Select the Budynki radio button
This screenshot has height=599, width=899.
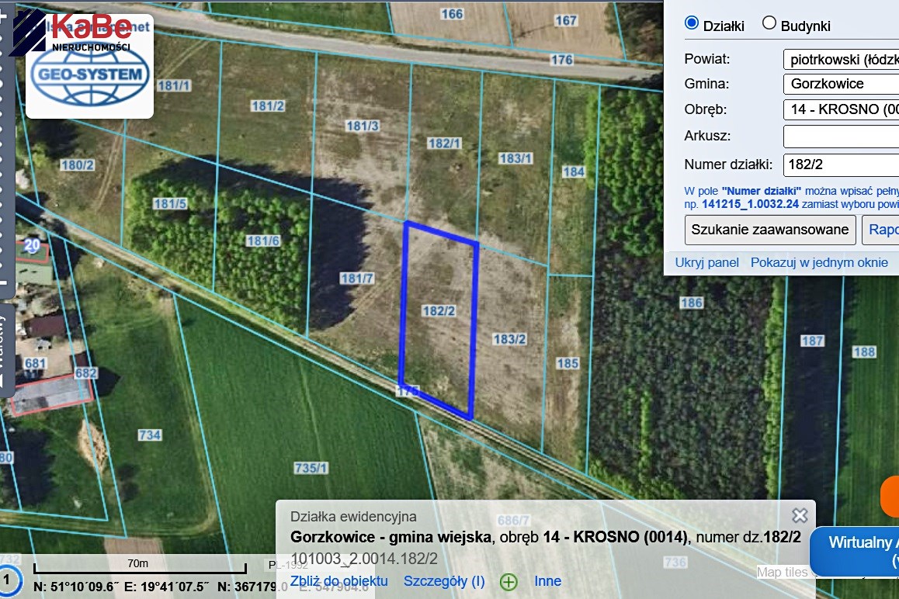tap(769, 23)
